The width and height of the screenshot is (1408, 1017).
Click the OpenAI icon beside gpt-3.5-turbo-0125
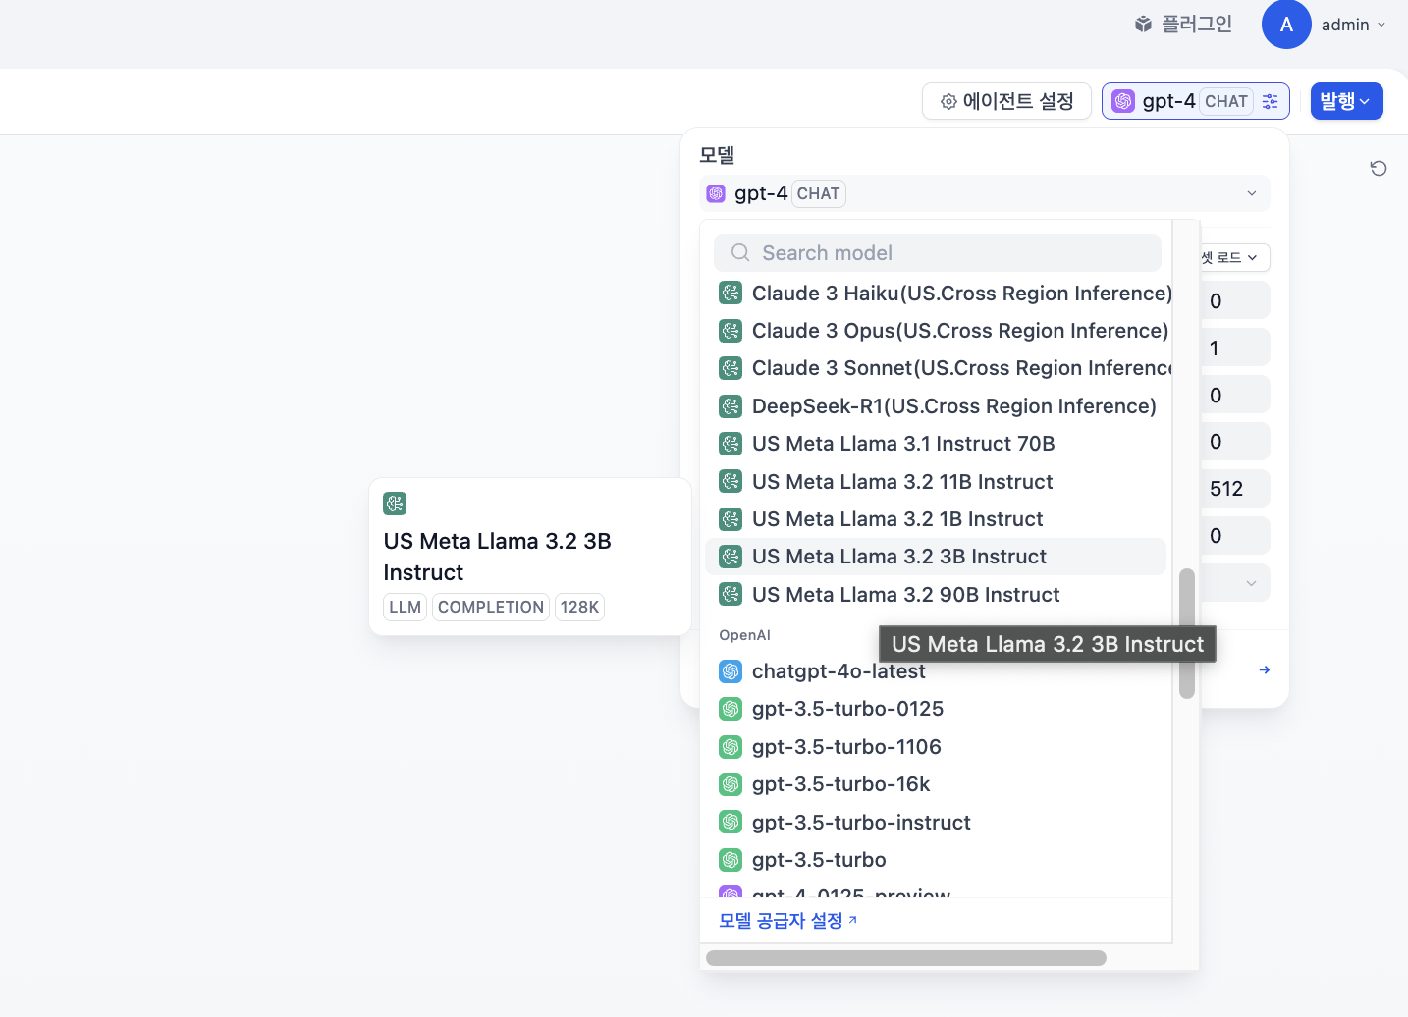(x=731, y=709)
